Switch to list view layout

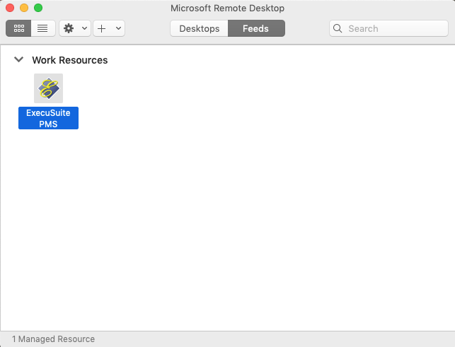(42, 28)
